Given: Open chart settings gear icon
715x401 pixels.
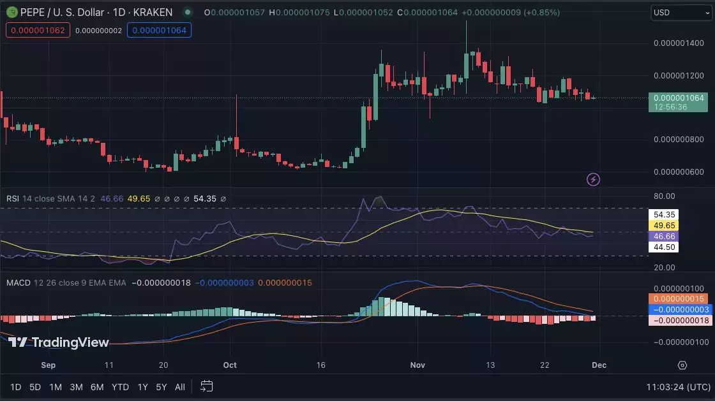Looking at the screenshot, I should coord(682,365).
